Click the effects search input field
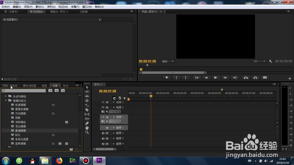 coord(24,91)
